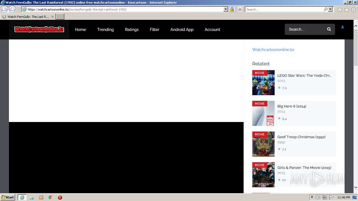The image size is (358, 201).
Task: Click the IE Forward arrow button
Action: tap(12, 9)
